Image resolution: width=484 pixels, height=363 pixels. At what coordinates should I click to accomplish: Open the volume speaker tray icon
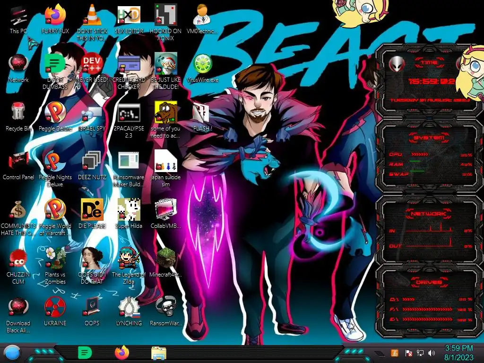432,353
